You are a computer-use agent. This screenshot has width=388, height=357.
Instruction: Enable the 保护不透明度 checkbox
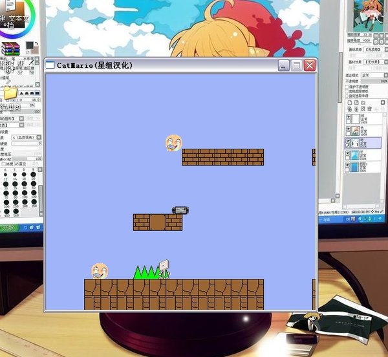(347, 87)
